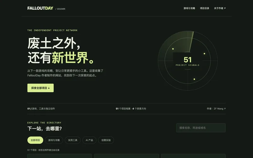Click the EXPLORE THE DIRECTORY label
Screen dimensions: 253x158
click(44, 123)
